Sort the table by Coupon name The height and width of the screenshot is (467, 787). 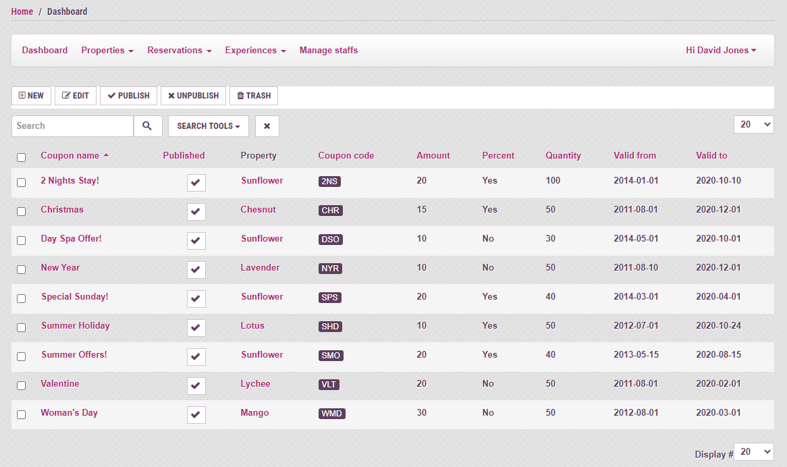70,156
